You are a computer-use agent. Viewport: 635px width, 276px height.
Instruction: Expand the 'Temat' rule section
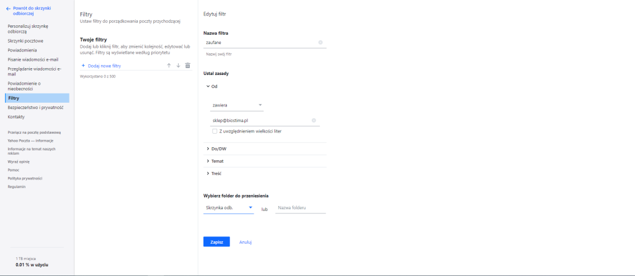(208, 161)
